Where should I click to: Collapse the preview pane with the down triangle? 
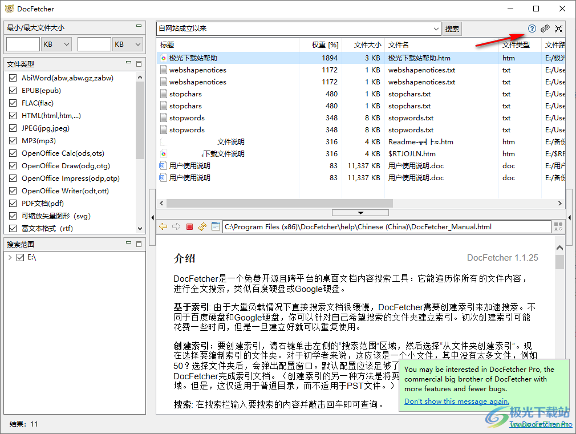(360, 213)
